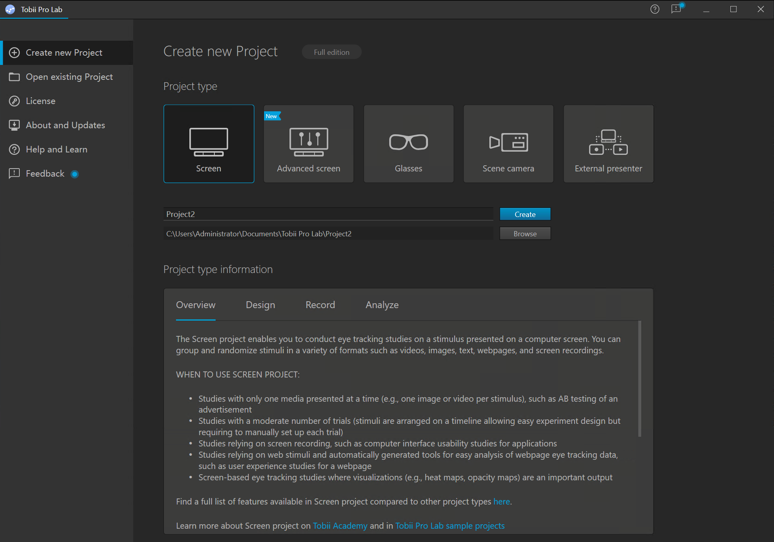Click the 'Create new Project' page heading
Viewport: 774px width, 542px height.
coord(220,52)
